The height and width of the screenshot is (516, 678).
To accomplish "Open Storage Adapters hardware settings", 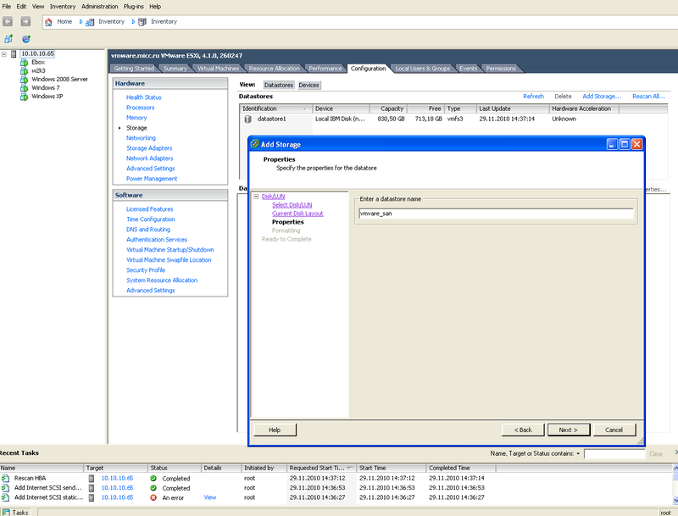I will 149,148.
